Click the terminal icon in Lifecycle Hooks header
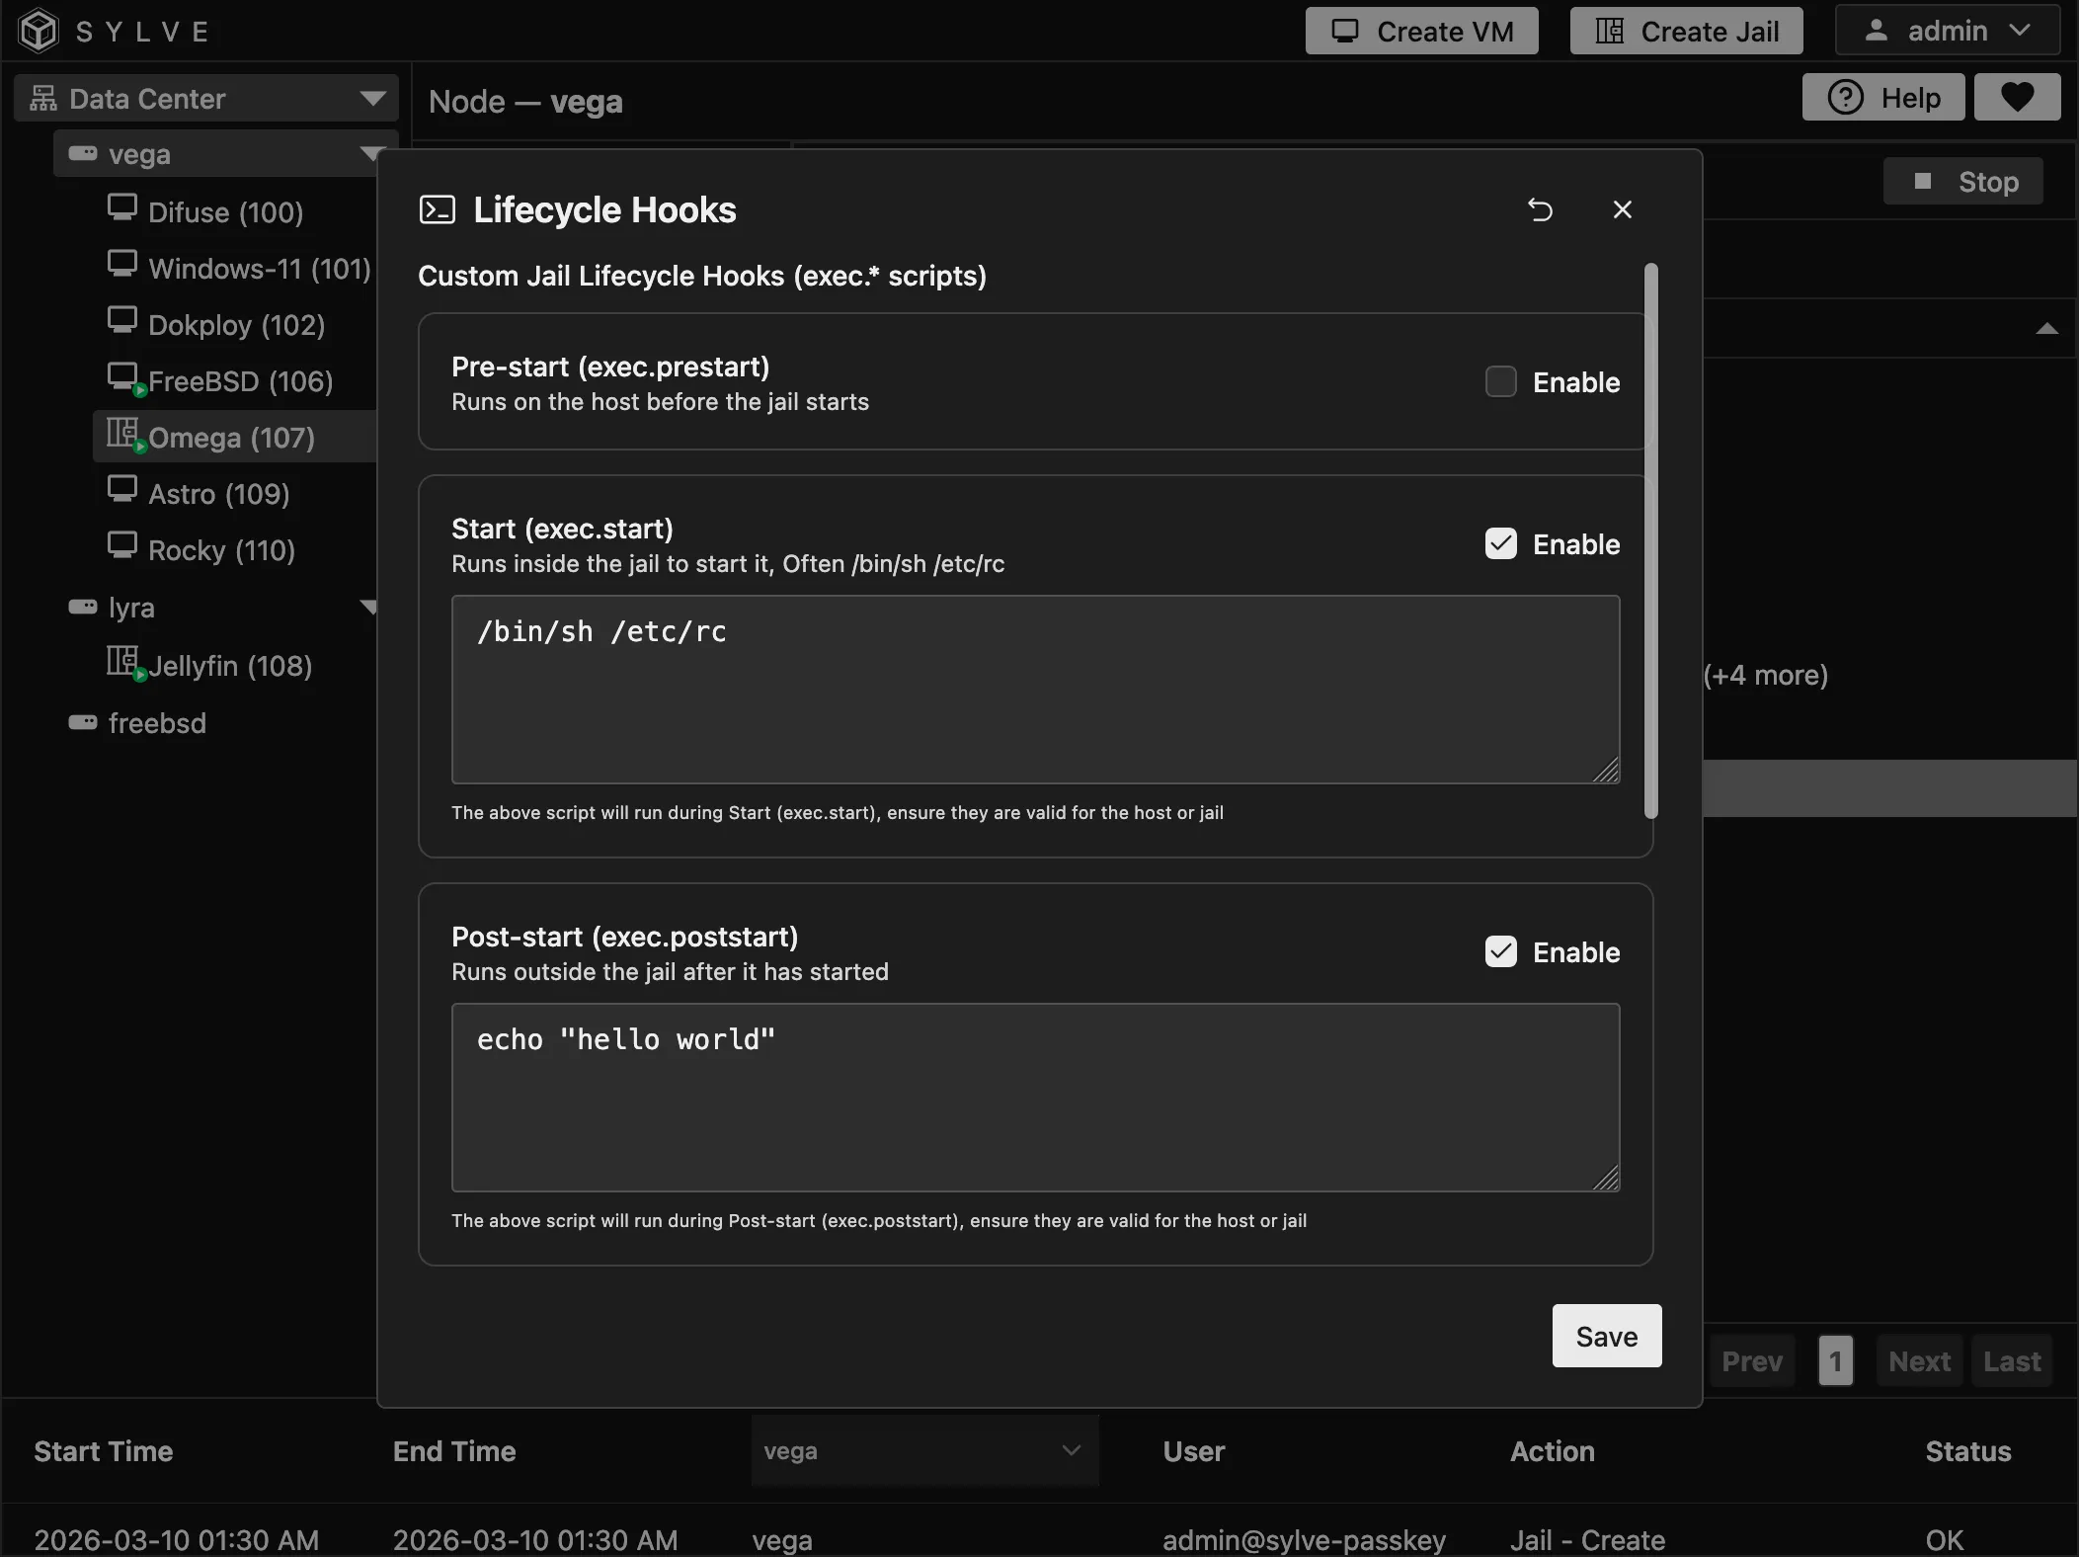This screenshot has width=2080, height=1557. tap(437, 209)
